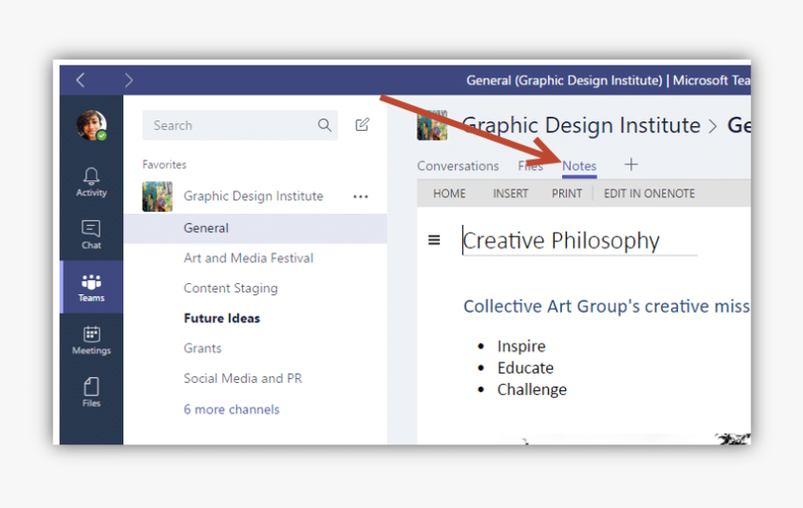This screenshot has height=508, width=803.
Task: Select the Teams sidebar icon
Action: (x=92, y=288)
